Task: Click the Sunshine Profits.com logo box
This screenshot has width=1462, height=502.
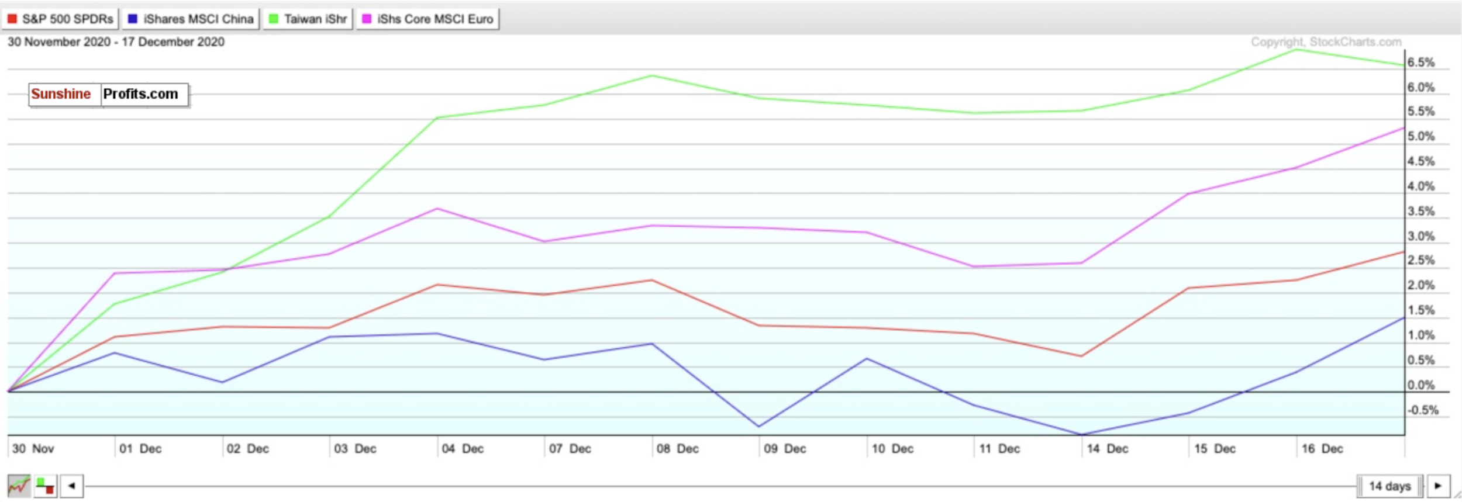Action: pos(109,94)
